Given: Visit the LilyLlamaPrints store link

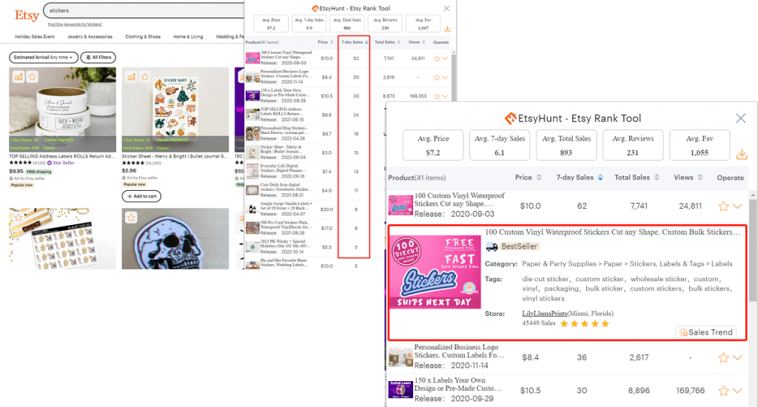Looking at the screenshot, I should click(543, 314).
